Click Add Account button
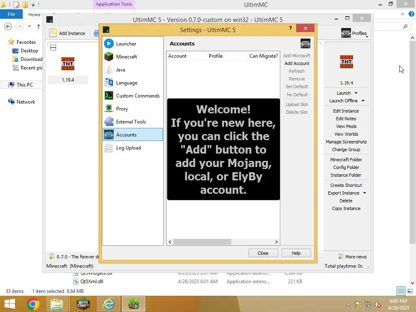Image resolution: width=416 pixels, height=312 pixels. (297, 63)
